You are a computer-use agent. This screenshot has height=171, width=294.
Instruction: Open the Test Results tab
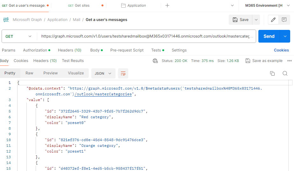(x=73, y=61)
